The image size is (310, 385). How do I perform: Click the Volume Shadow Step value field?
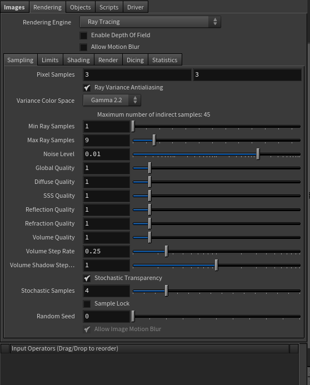[x=106, y=265]
